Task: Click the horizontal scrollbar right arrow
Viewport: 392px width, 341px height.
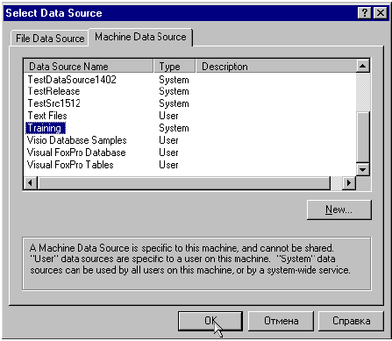Action: pyautogui.click(x=348, y=183)
